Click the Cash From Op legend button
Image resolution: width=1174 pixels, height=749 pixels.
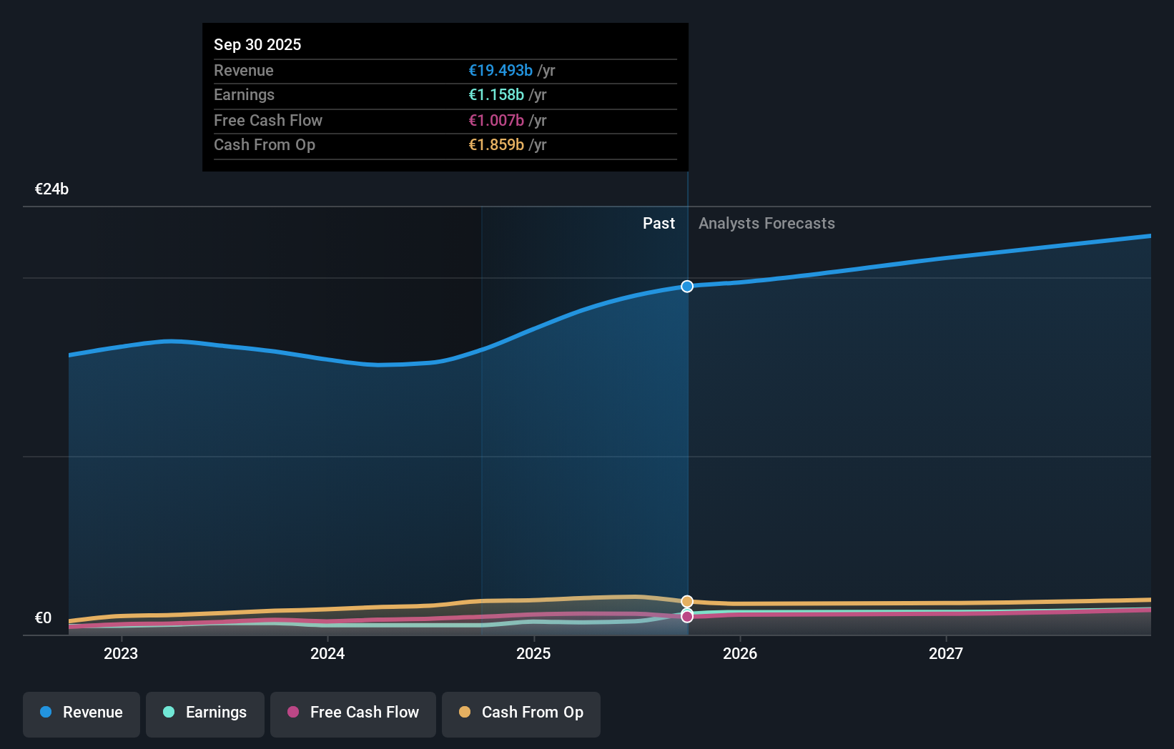click(521, 713)
